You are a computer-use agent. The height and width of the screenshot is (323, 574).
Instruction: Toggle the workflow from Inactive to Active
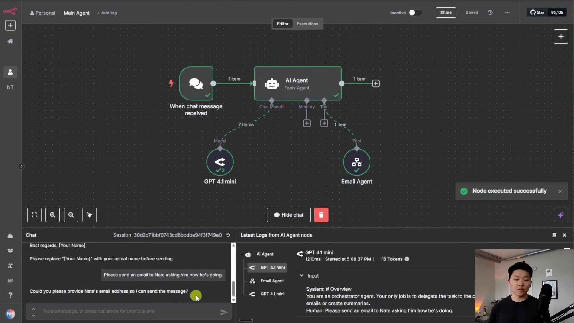(415, 13)
